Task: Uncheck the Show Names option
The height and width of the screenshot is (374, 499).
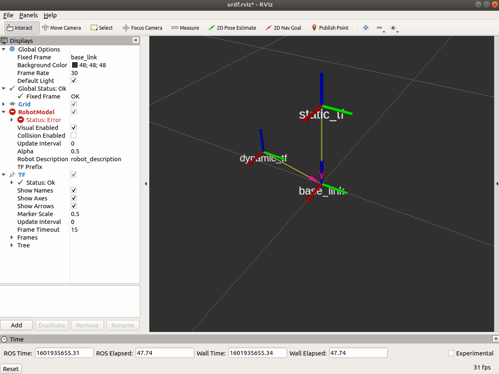Action: [x=74, y=191]
